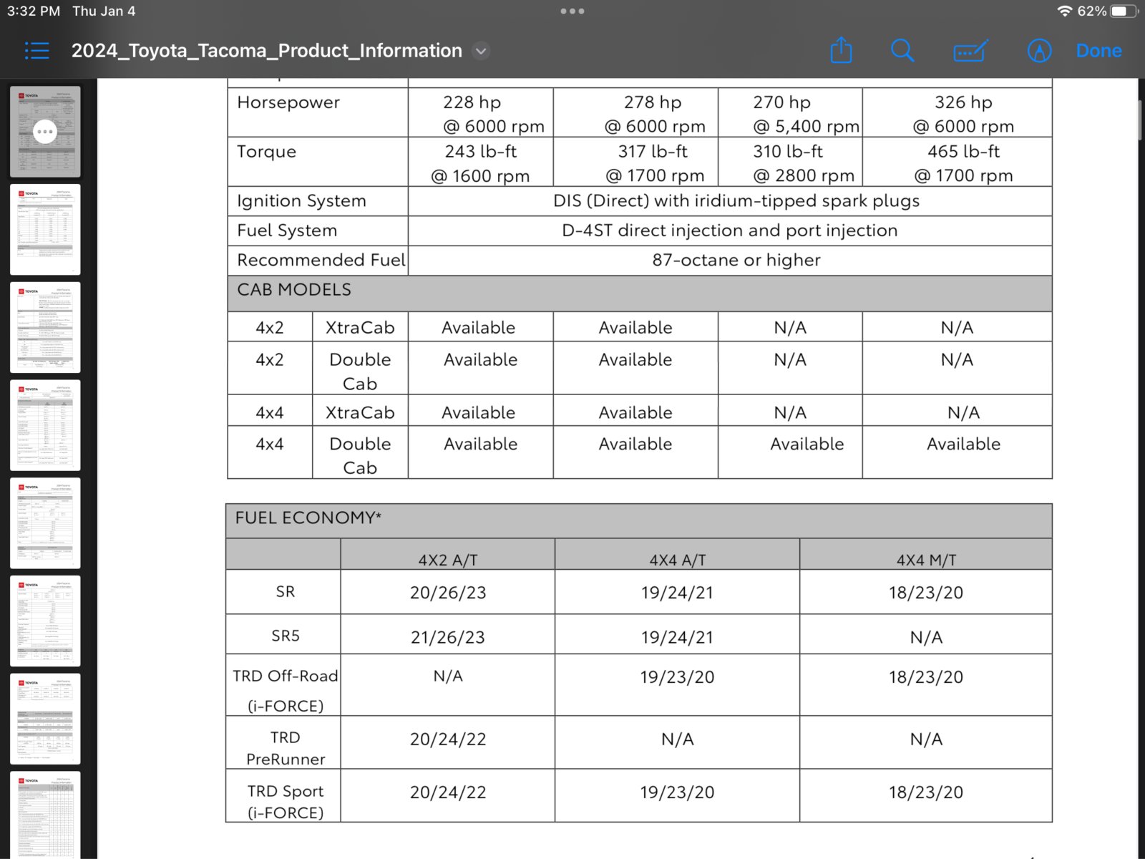Open the form-fill markup keyboard icon

[971, 51]
